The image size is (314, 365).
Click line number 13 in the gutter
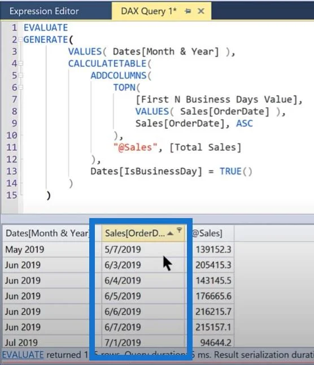(x=12, y=171)
